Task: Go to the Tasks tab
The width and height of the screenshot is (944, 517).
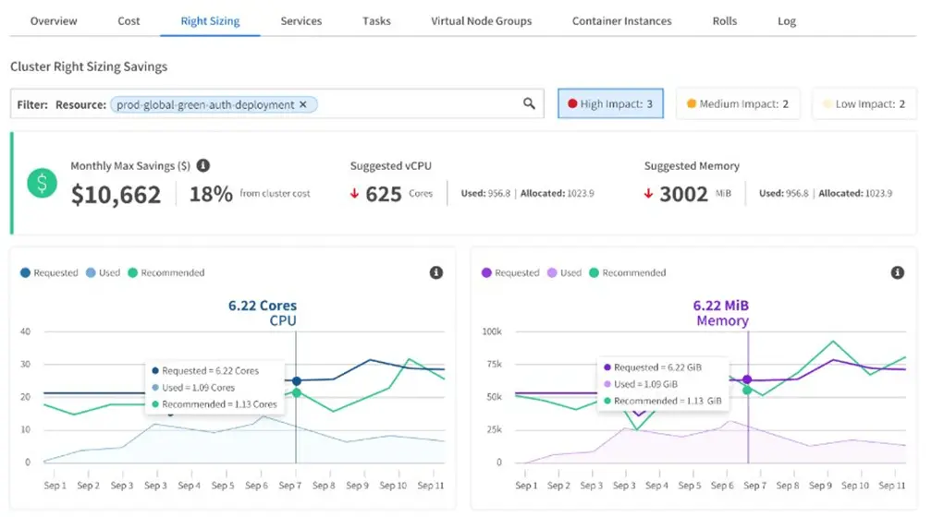Action: (x=376, y=21)
